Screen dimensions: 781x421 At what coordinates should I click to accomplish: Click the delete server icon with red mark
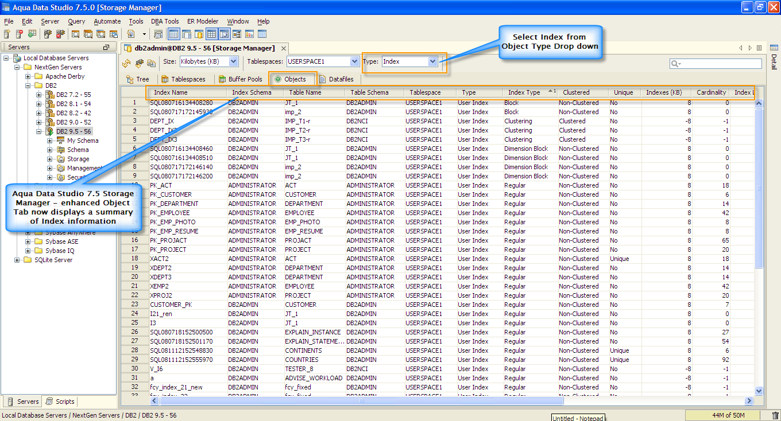click(x=19, y=34)
